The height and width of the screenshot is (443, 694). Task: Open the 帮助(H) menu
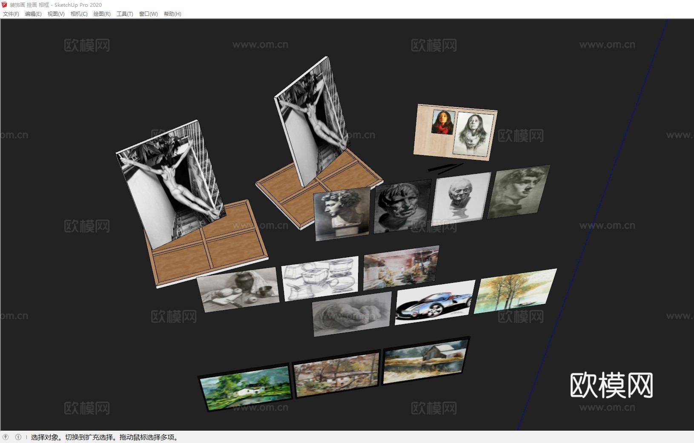(172, 14)
